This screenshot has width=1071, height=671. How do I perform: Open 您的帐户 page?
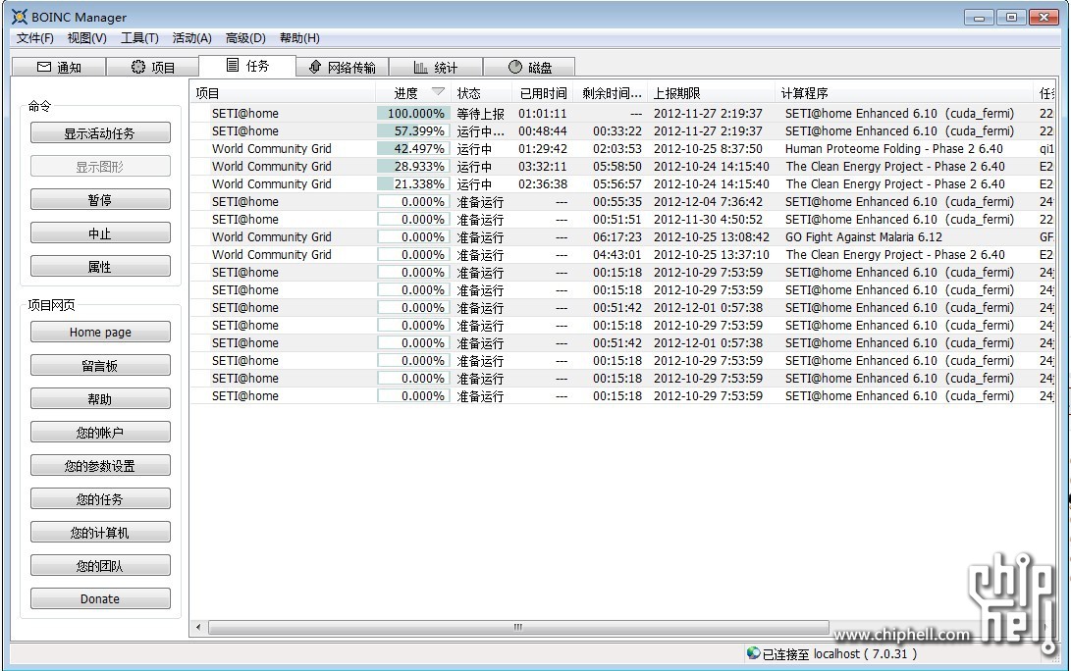(100, 432)
